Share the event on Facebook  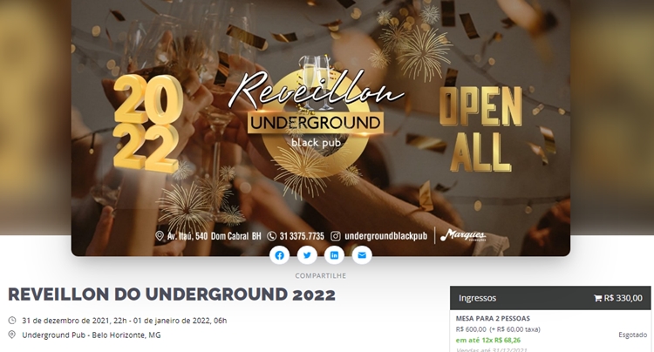(x=279, y=255)
